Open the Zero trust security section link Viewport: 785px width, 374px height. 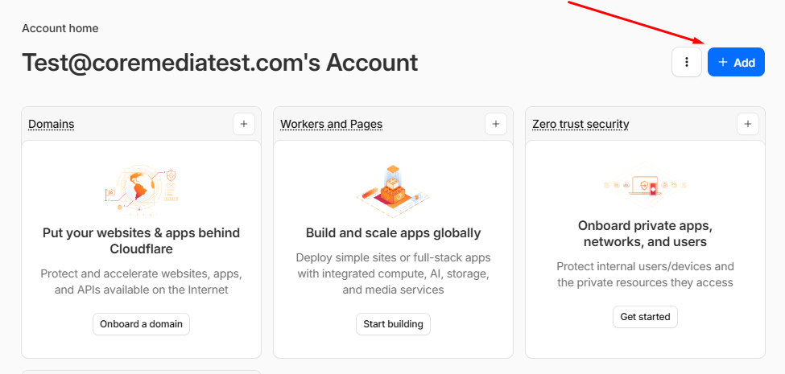(x=580, y=124)
